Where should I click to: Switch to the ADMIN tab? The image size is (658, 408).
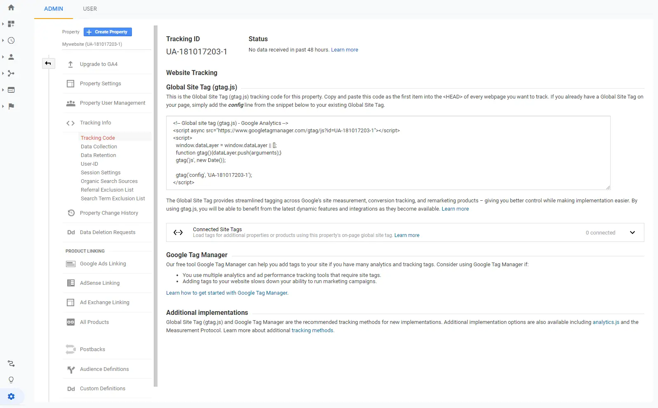point(54,9)
